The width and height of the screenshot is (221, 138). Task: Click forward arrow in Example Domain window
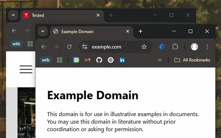(56, 47)
